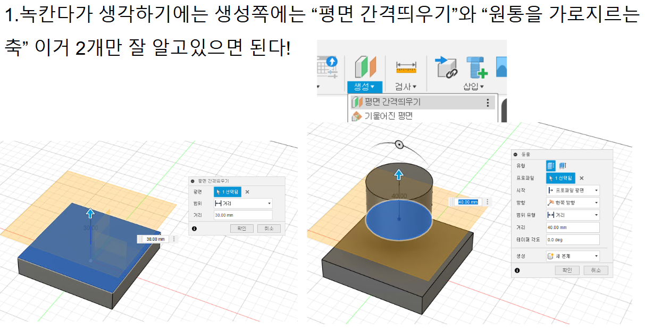Clear the 프로파일 selection with X
Image resolution: width=645 pixels, height=329 pixels.
tap(581, 178)
